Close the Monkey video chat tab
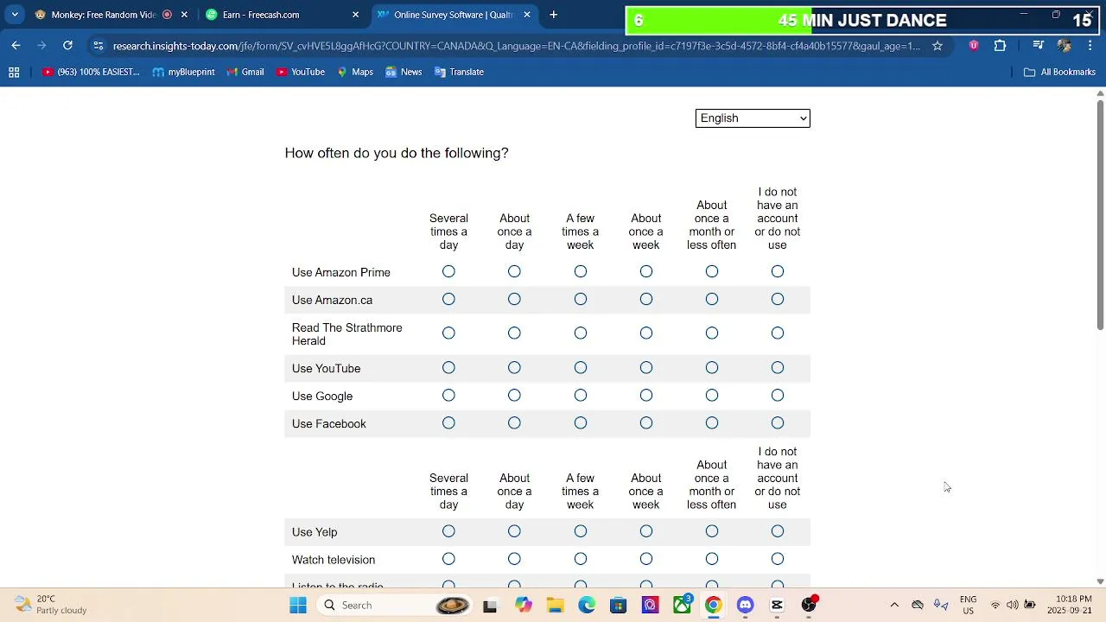Screen dimensions: 1106x622 [x=184, y=15]
